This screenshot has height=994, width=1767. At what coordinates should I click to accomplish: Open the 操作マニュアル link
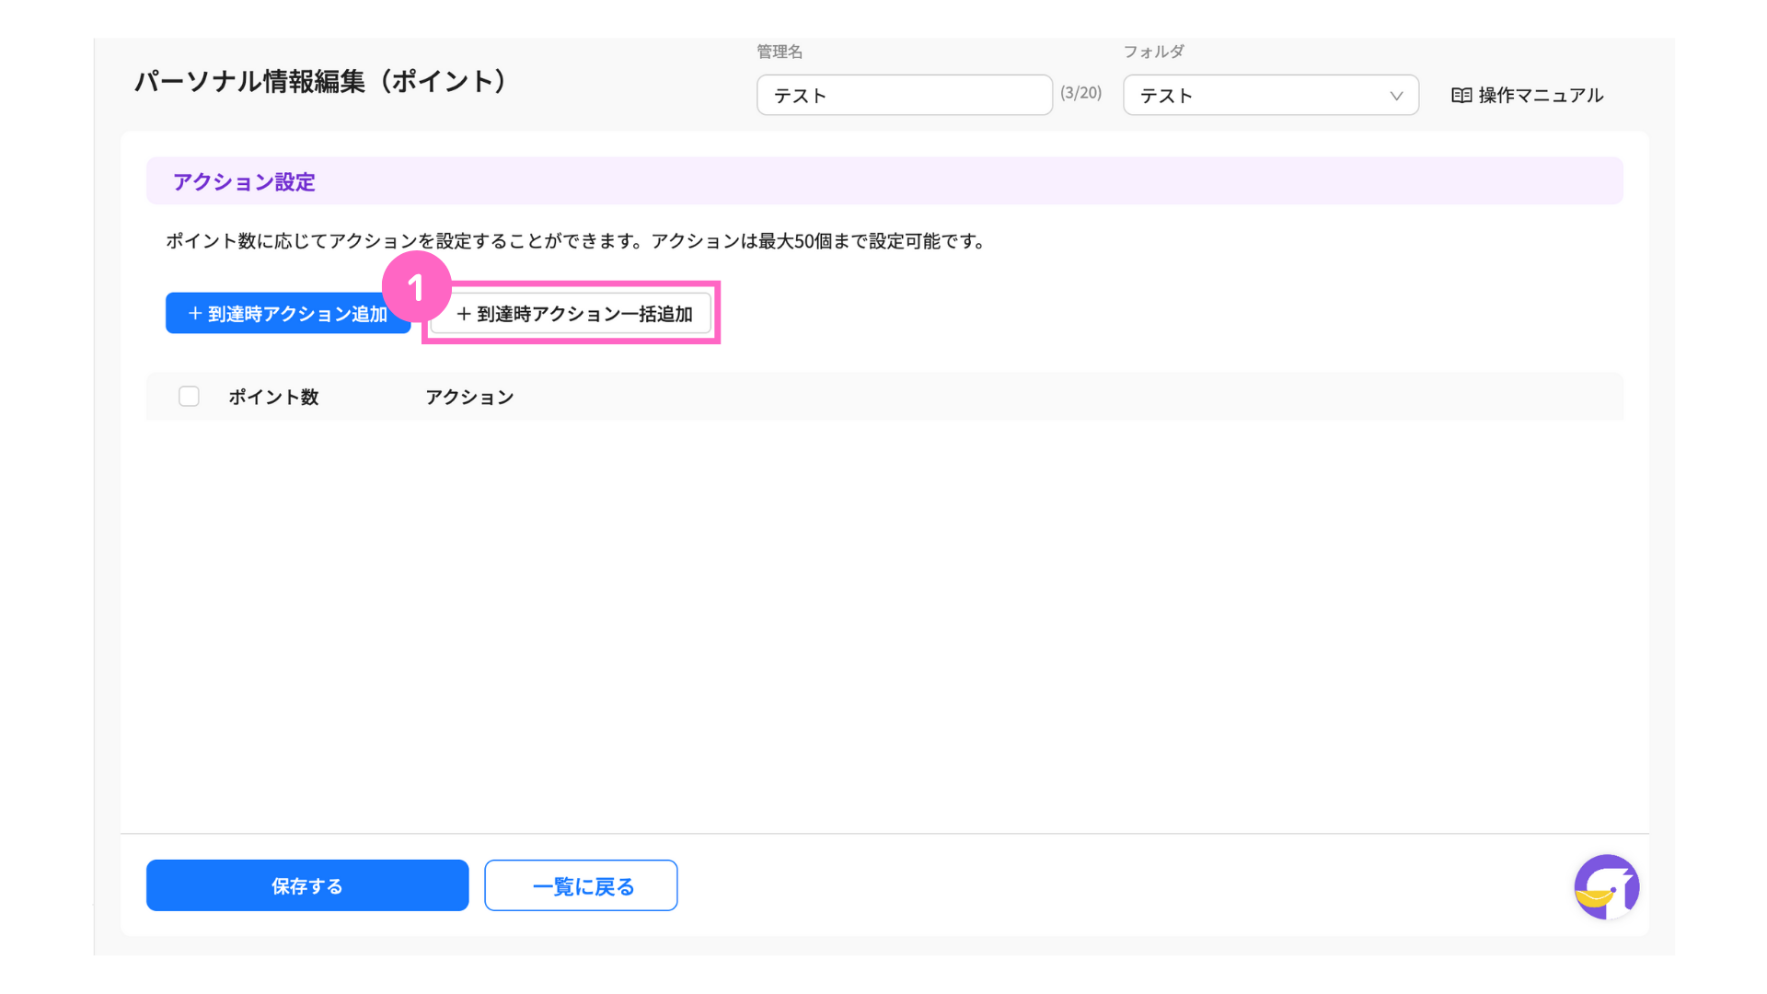[1540, 96]
